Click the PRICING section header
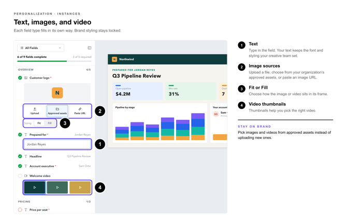The image size is (347, 222). click(24, 202)
